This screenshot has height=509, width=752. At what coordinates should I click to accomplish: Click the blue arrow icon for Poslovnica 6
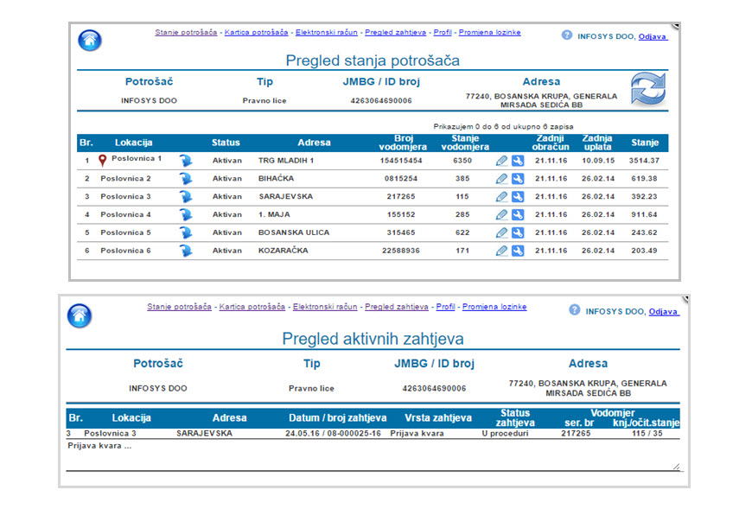tap(186, 251)
